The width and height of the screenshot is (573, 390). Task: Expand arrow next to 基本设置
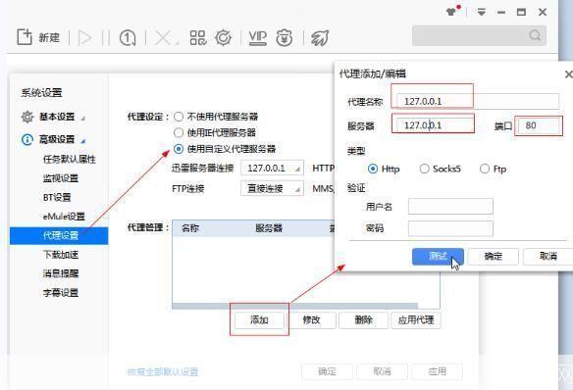(83, 119)
